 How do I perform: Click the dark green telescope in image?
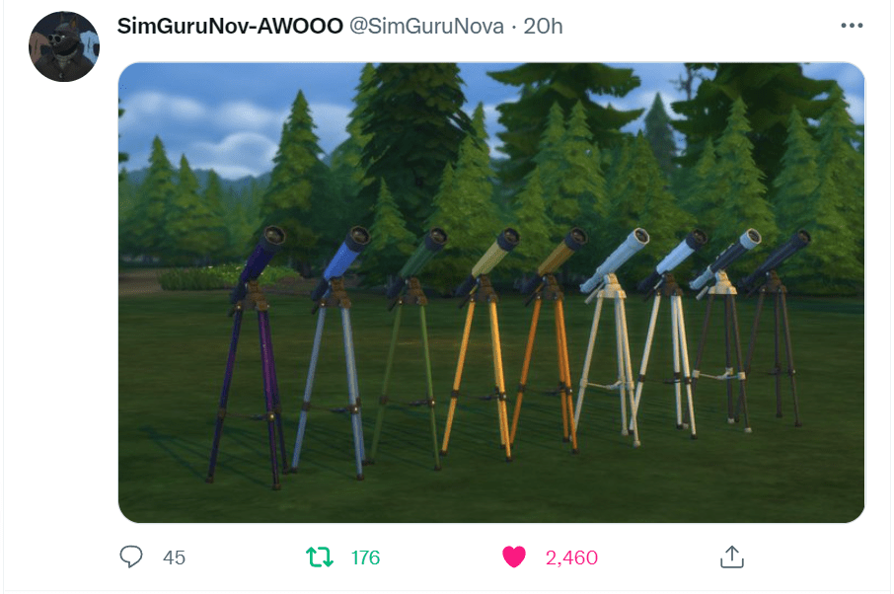[x=411, y=347]
